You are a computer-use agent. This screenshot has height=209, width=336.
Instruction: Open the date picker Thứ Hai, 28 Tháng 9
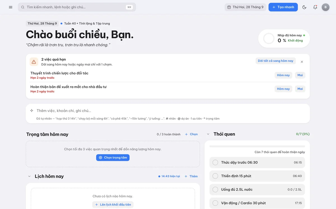(x=245, y=7)
